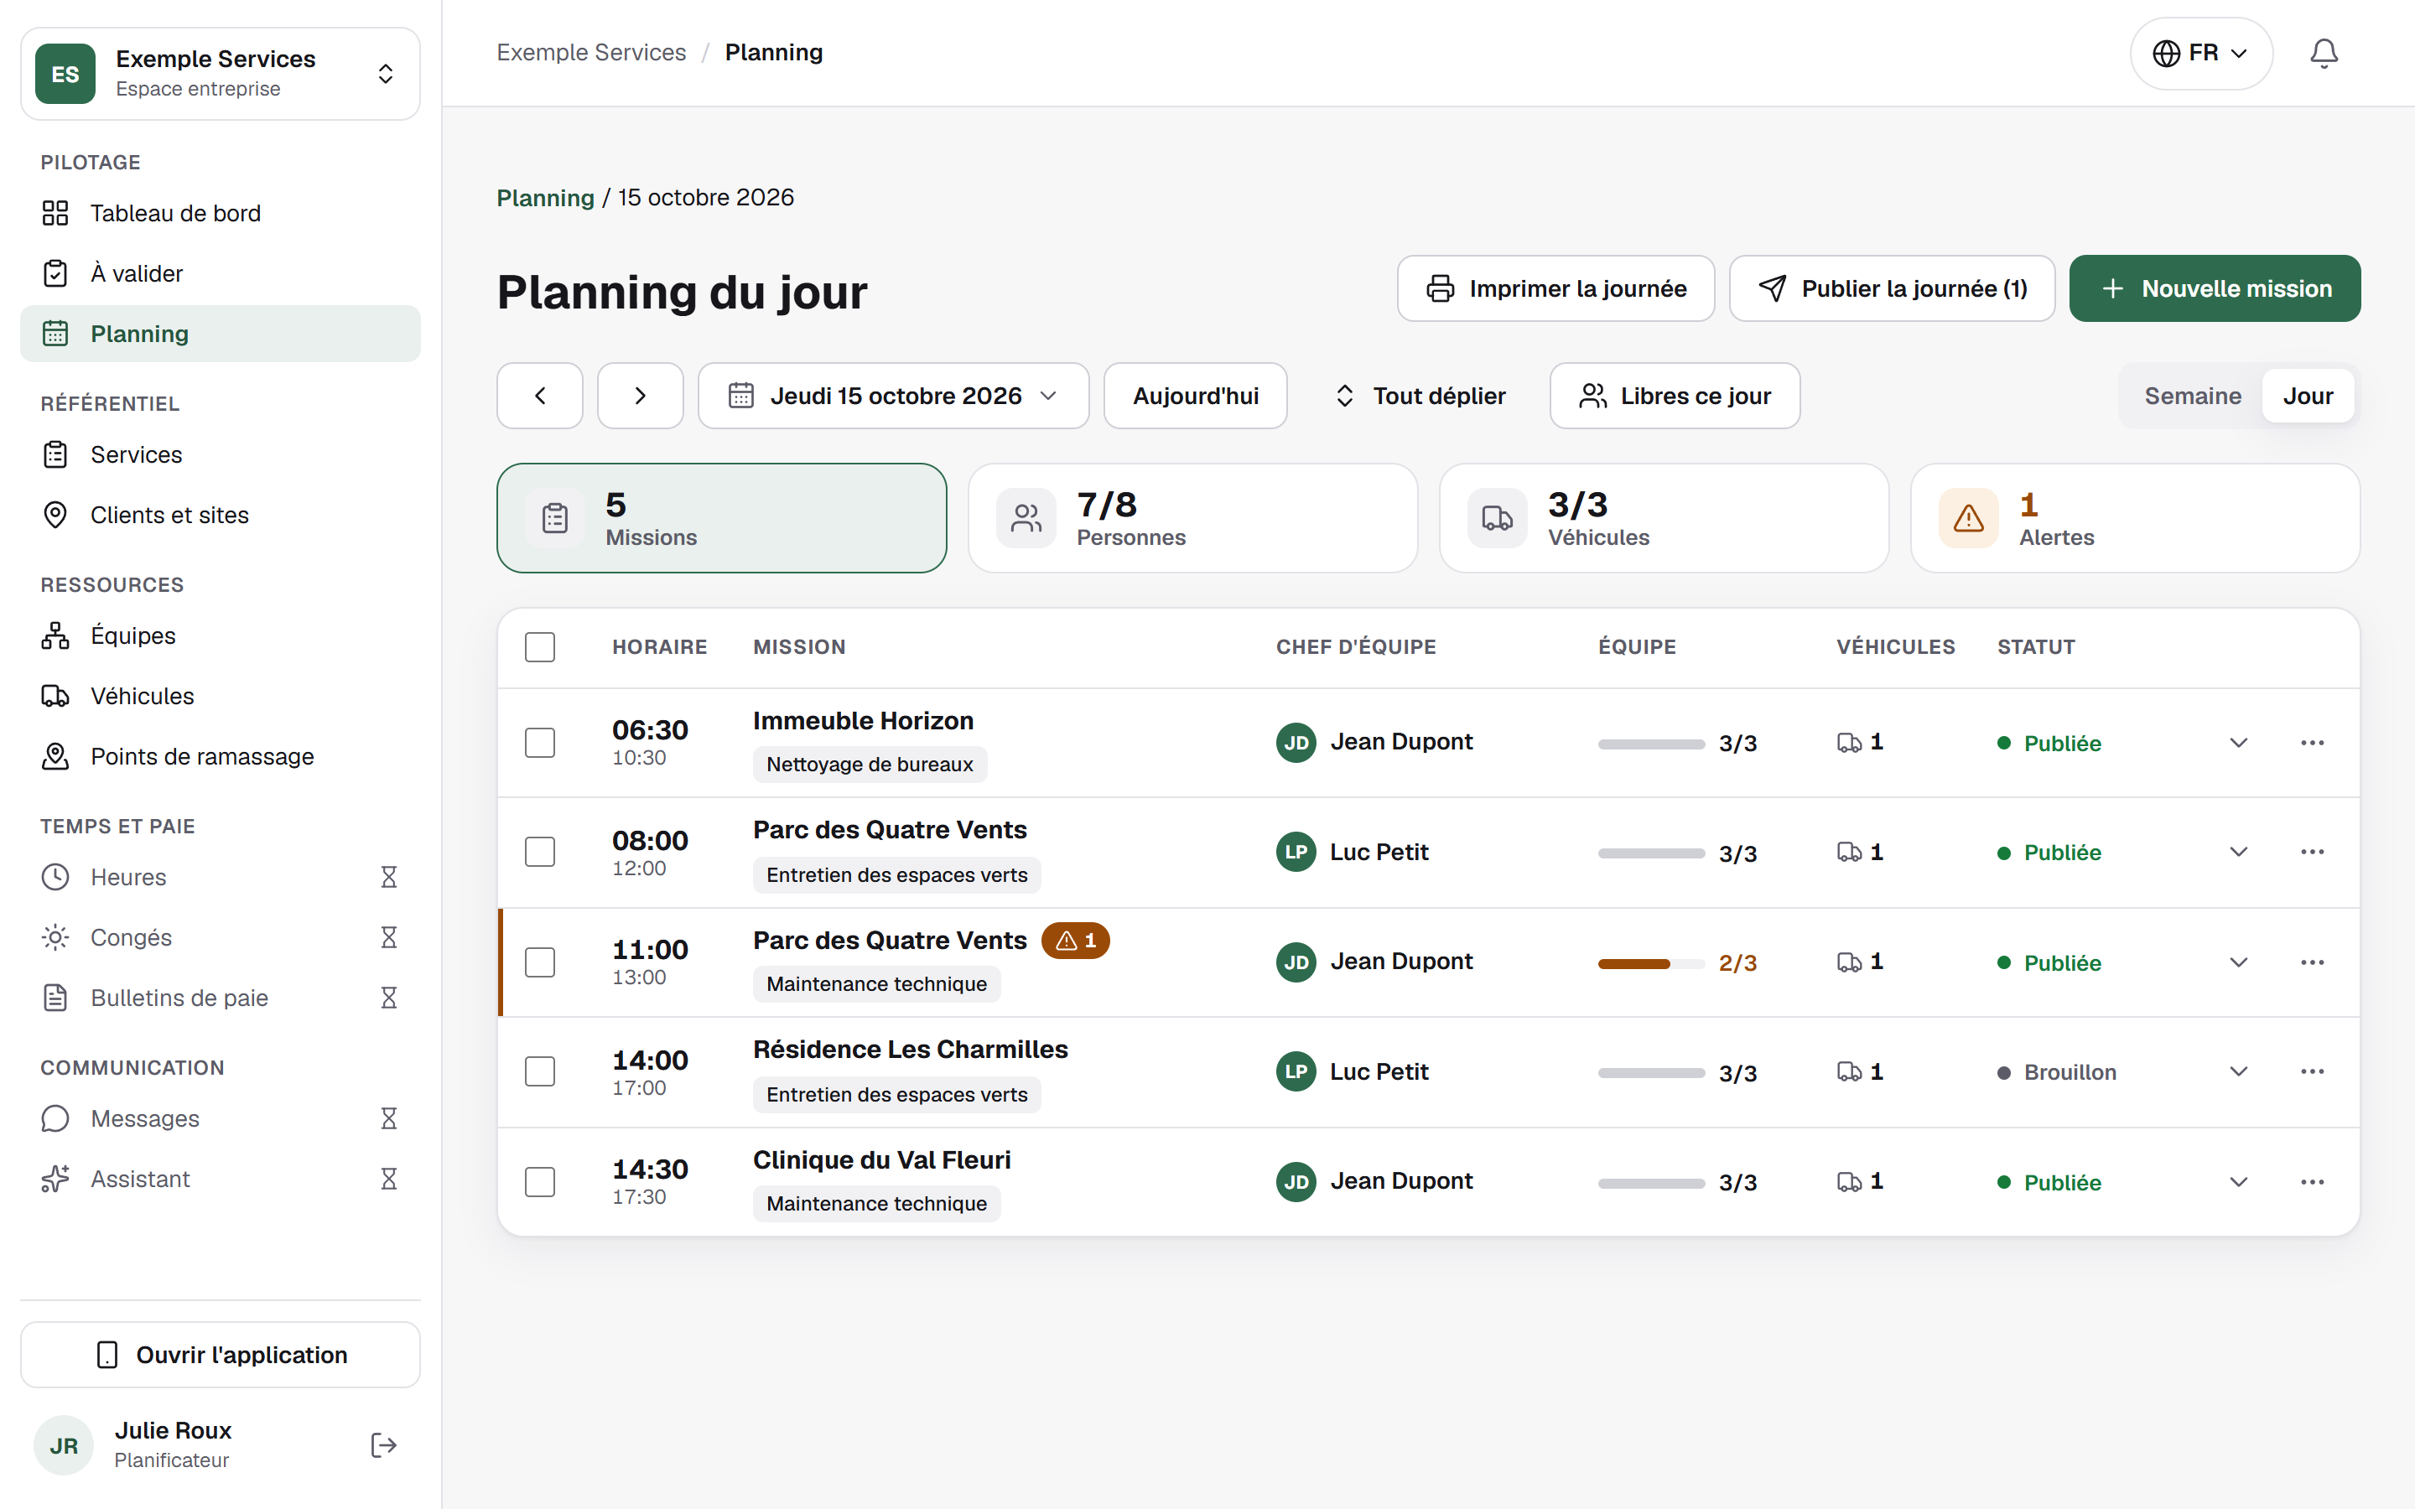The height and width of the screenshot is (1509, 2415).
Task: Click the Alertes warning triangle card icon
Action: (x=1968, y=518)
